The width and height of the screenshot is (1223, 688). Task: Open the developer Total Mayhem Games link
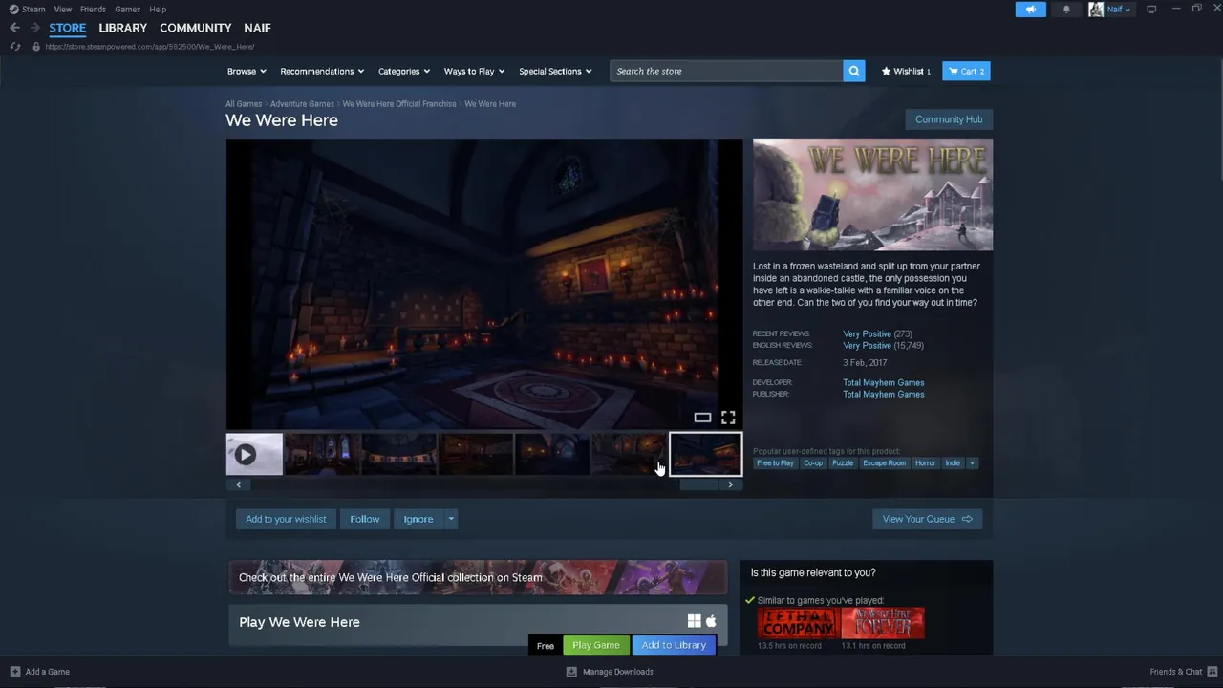[x=883, y=383]
